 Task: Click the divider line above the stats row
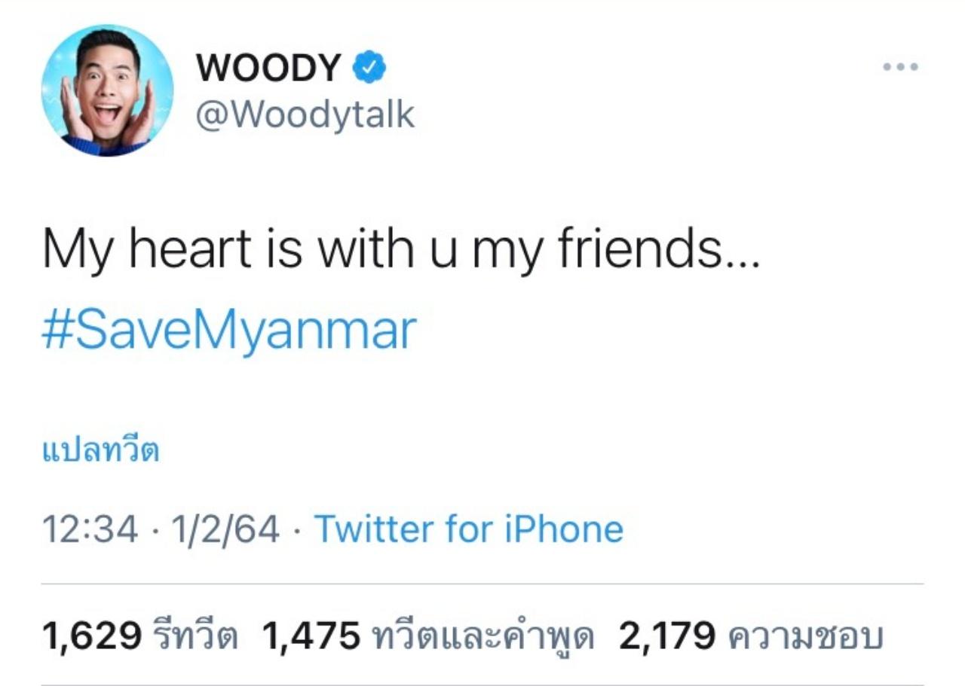tap(482, 584)
